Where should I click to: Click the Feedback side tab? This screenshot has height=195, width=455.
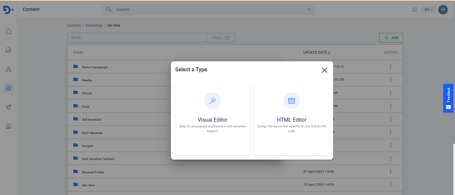[448, 98]
